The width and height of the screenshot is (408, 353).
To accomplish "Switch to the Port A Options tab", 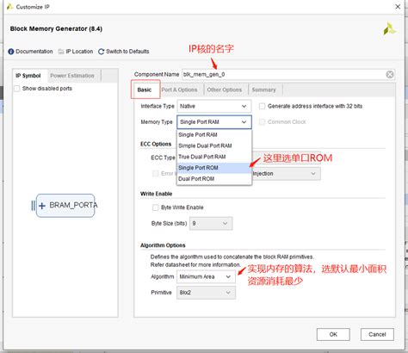I will [179, 90].
